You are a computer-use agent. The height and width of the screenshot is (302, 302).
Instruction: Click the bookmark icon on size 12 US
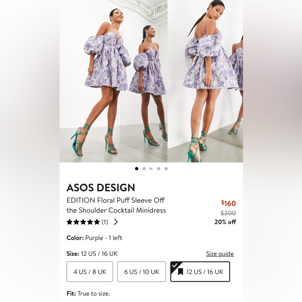coord(180,271)
